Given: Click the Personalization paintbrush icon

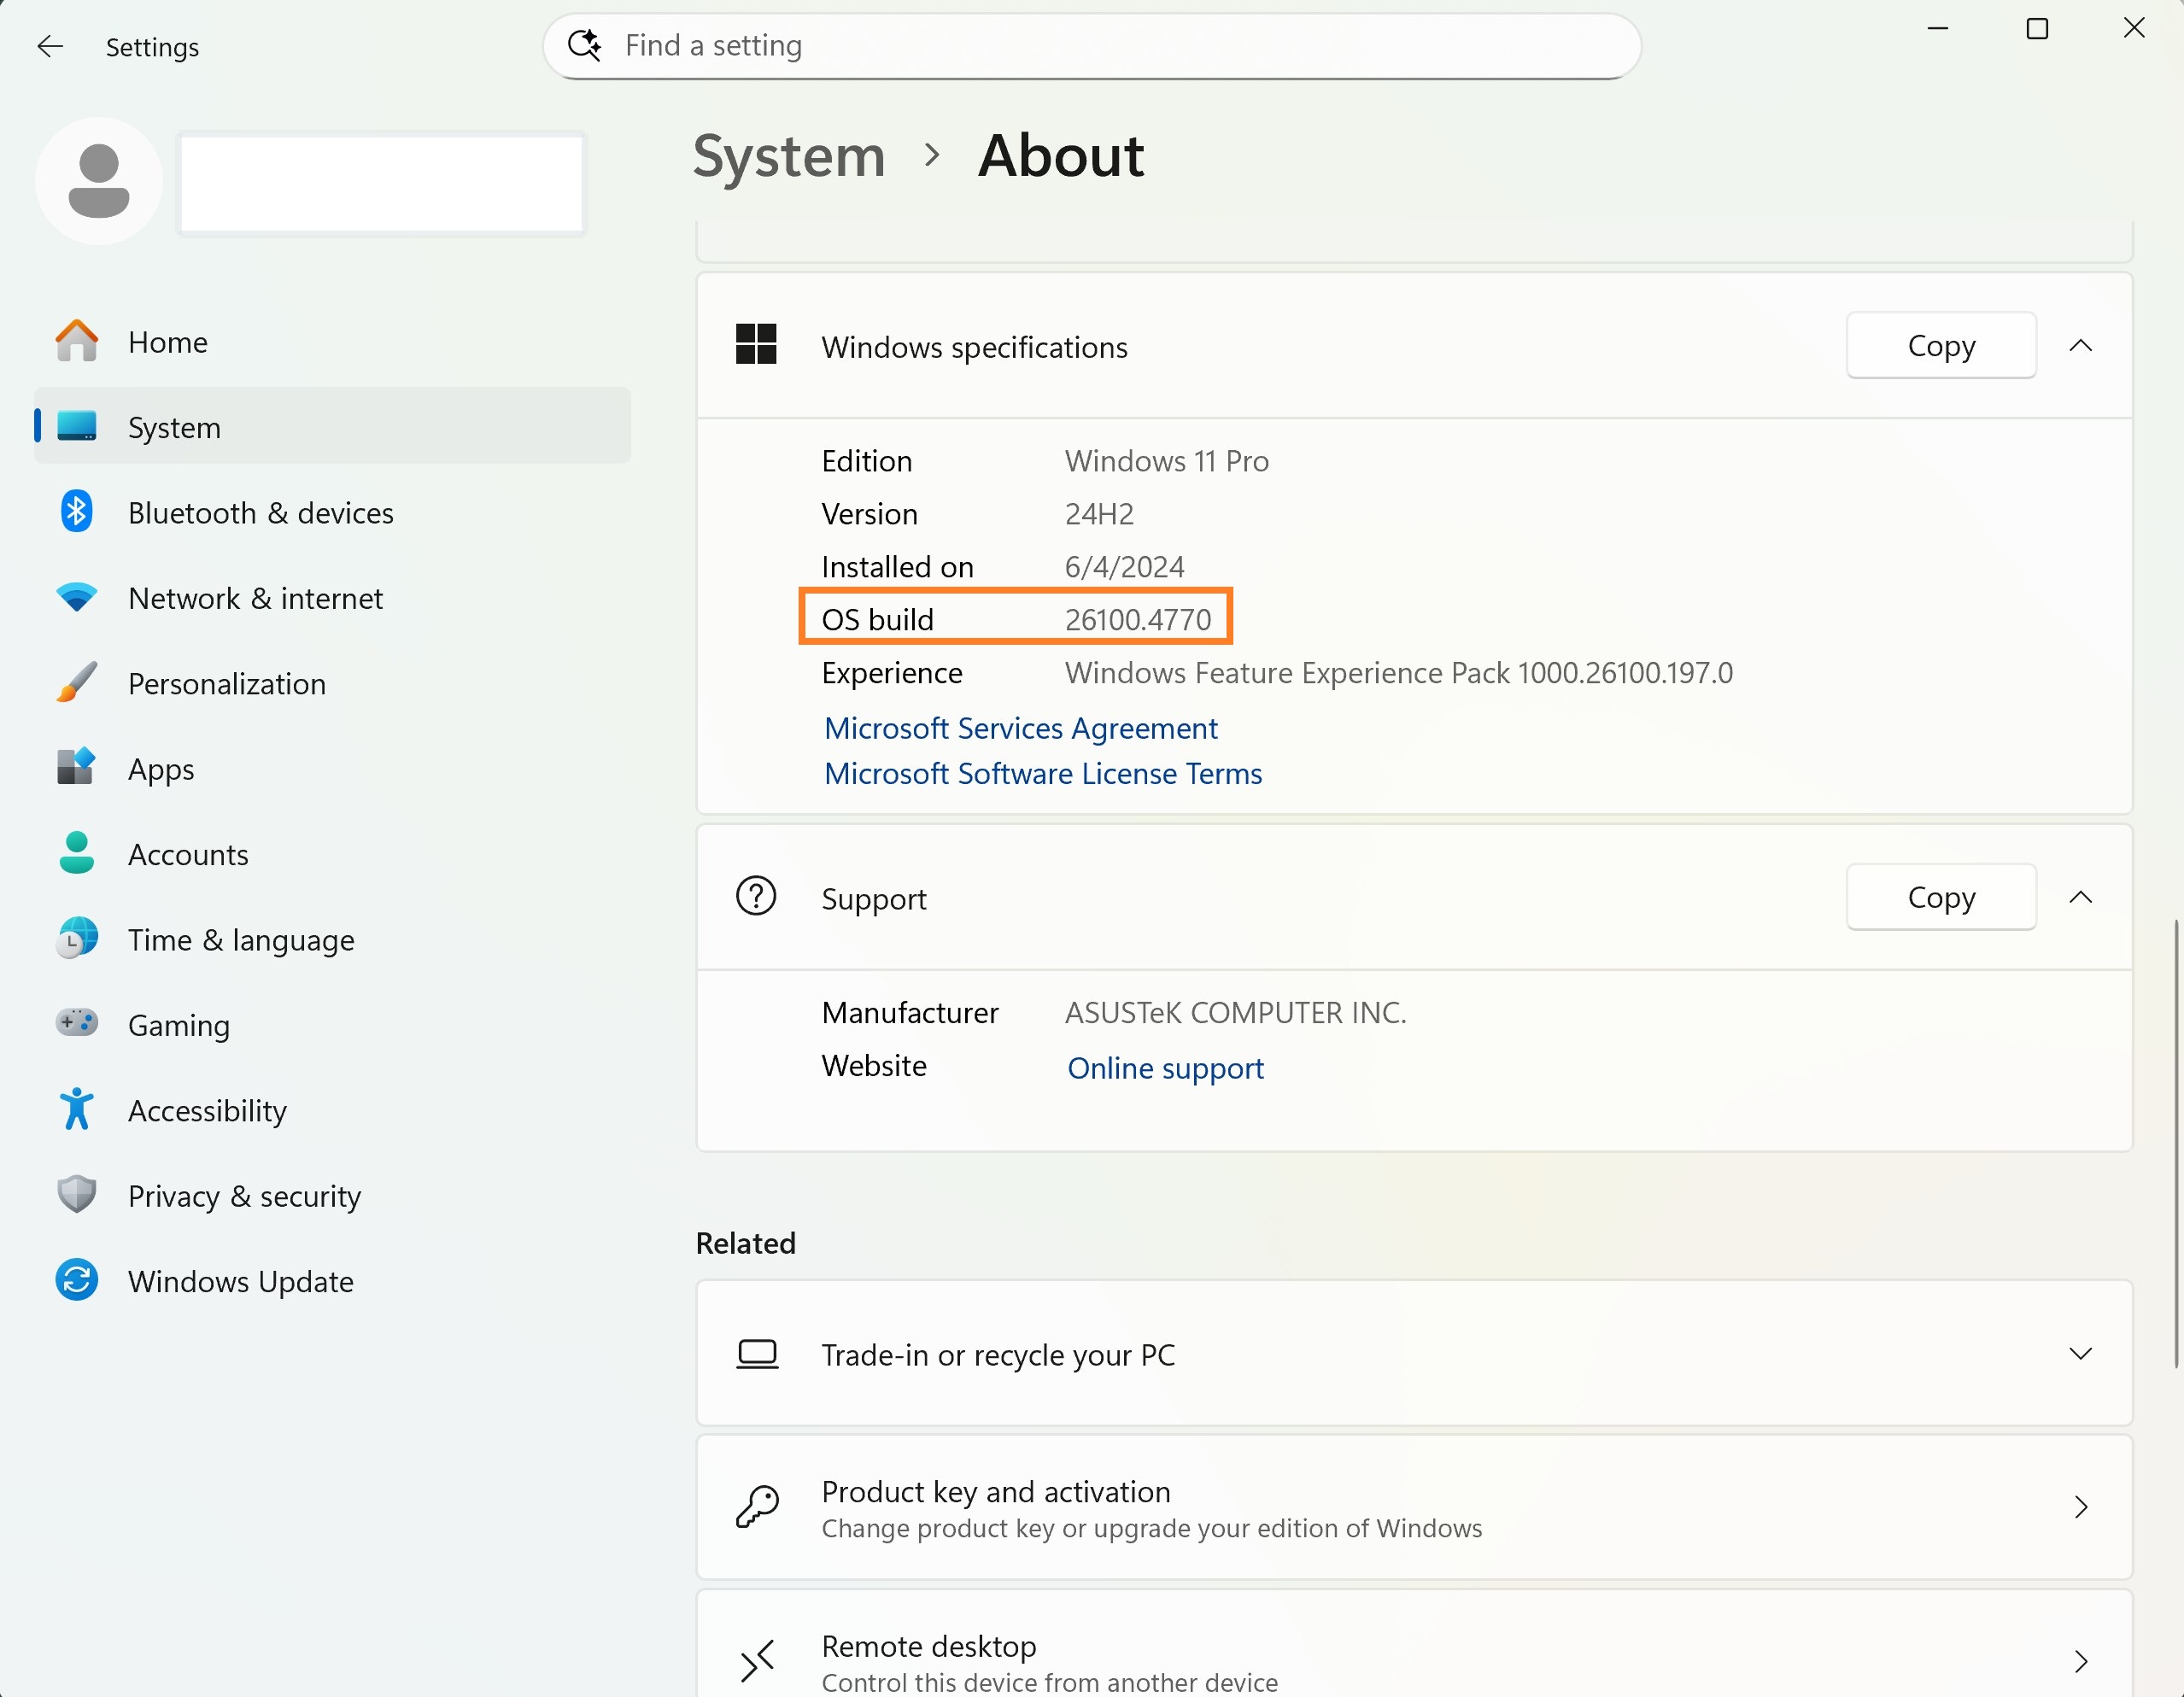Looking at the screenshot, I should pos(77,683).
